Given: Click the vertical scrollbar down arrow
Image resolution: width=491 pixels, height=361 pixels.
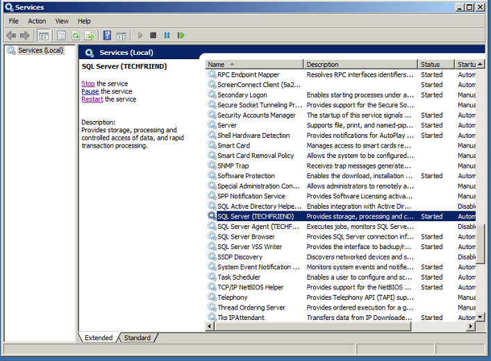Looking at the screenshot, I should pos(480,317).
